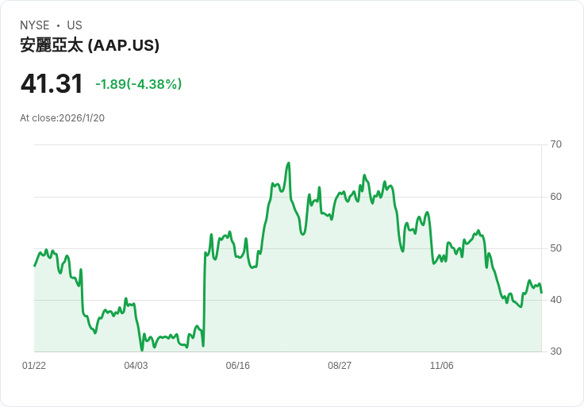Click the 70 value on the price axis

[556, 144]
